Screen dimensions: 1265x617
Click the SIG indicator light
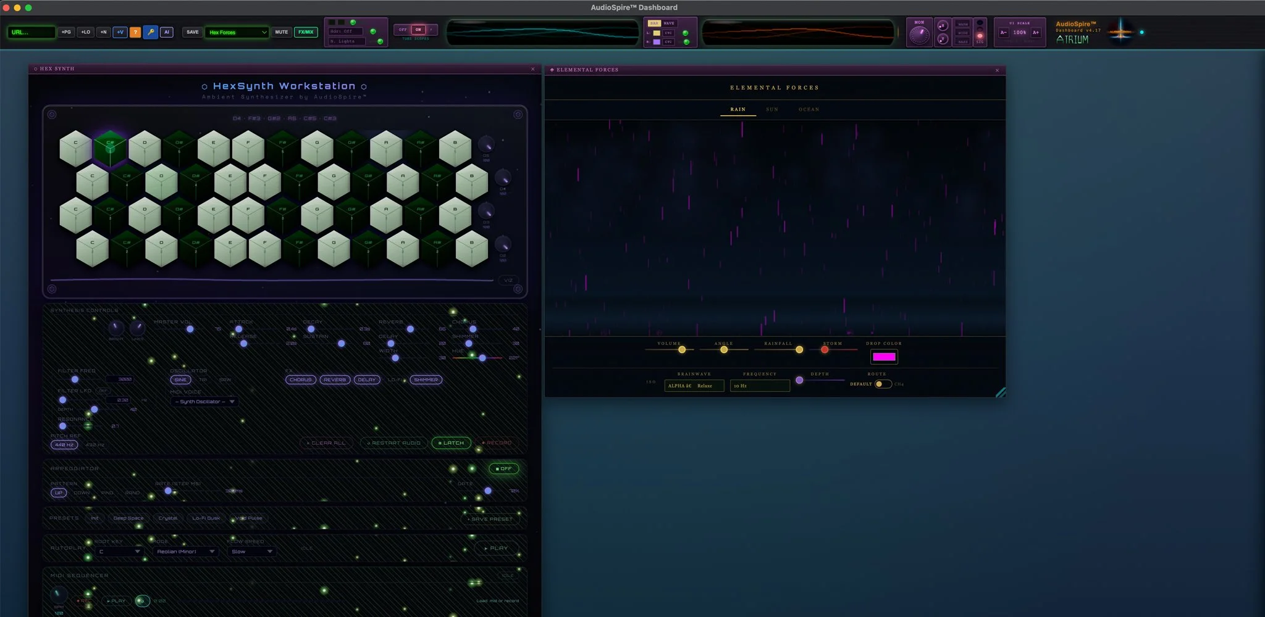tap(980, 36)
